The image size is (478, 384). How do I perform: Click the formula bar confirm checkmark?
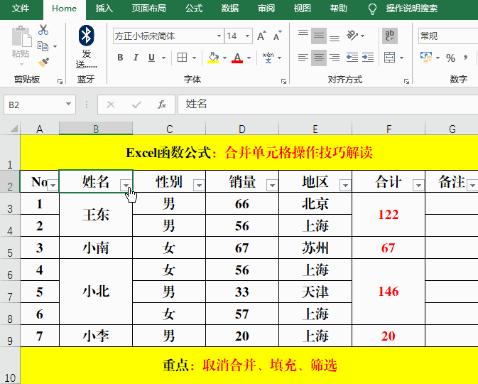[136, 105]
